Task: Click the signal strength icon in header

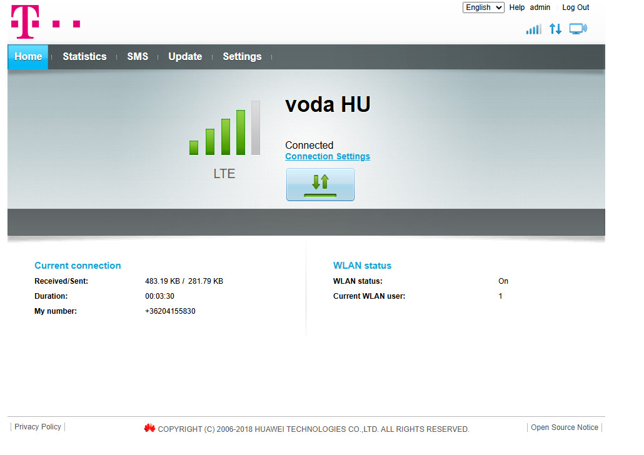Action: coord(533,29)
